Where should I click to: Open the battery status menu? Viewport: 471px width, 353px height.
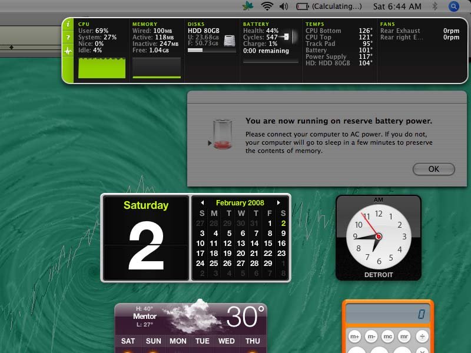point(329,6)
